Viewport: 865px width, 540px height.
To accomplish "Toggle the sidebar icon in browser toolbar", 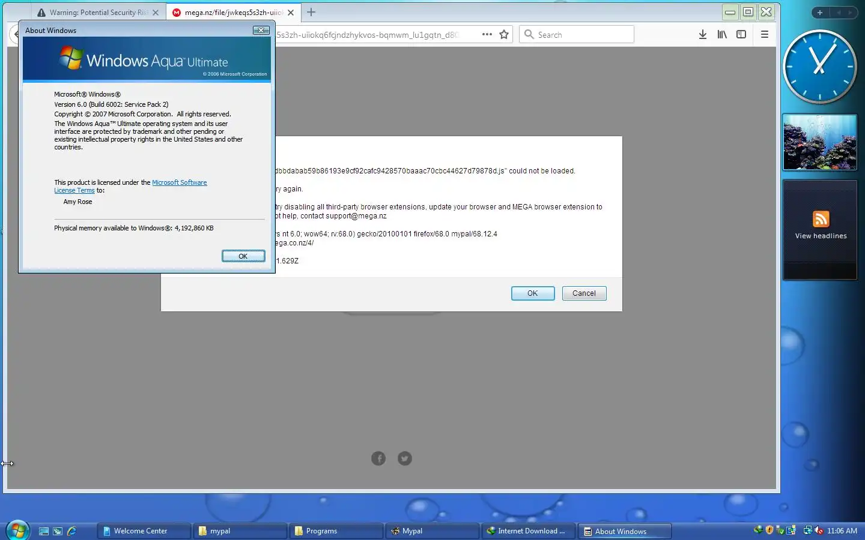I will [741, 34].
